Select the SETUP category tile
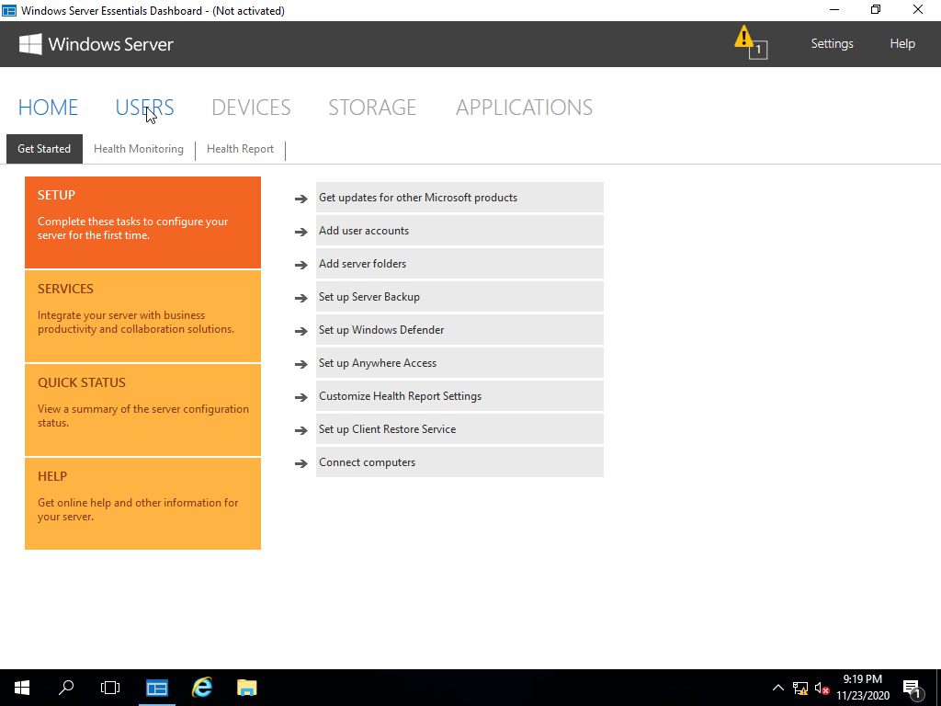The width and height of the screenshot is (941, 706). pos(142,222)
